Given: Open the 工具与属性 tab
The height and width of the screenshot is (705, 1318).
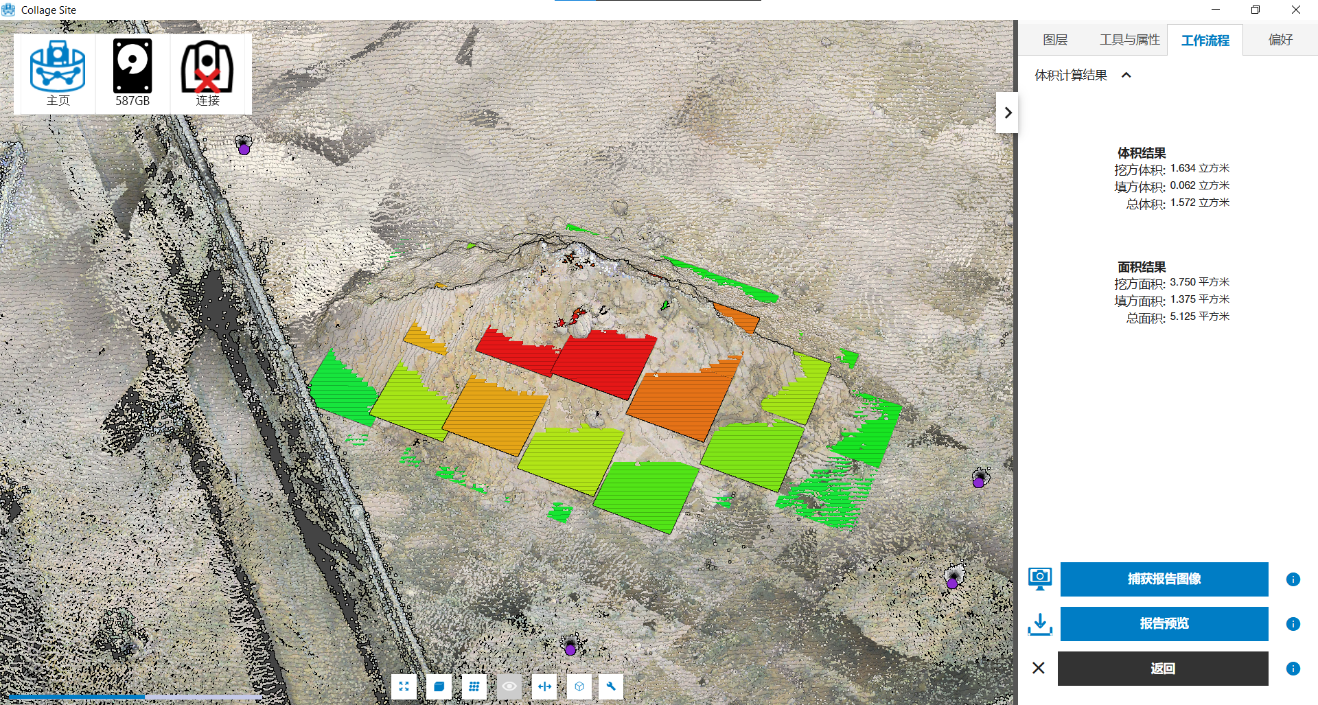Looking at the screenshot, I should (x=1129, y=40).
